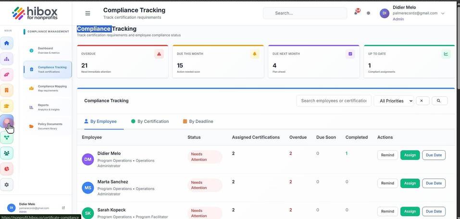This screenshot has width=460, height=219.
Task: Click Remind for Marta Sanchez
Action: [387, 183]
